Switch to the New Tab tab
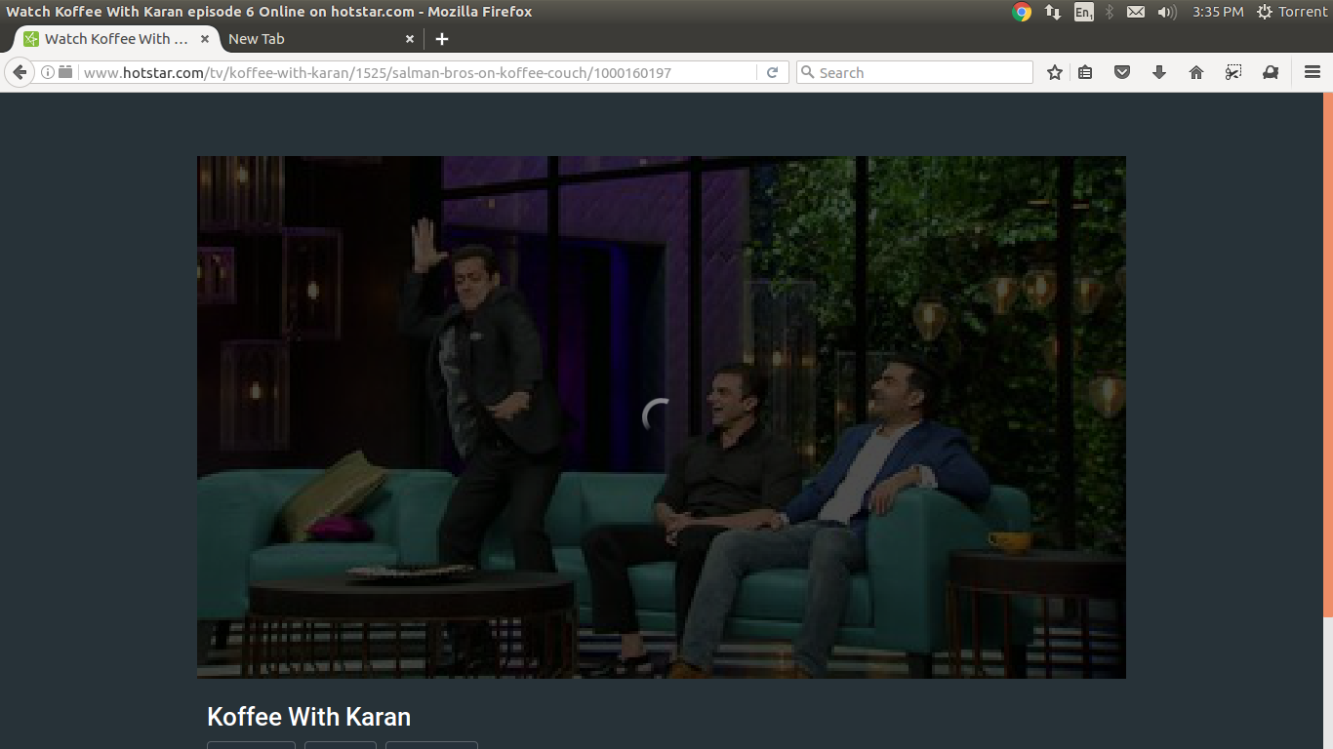Viewport: 1333px width, 749px height. click(x=321, y=39)
